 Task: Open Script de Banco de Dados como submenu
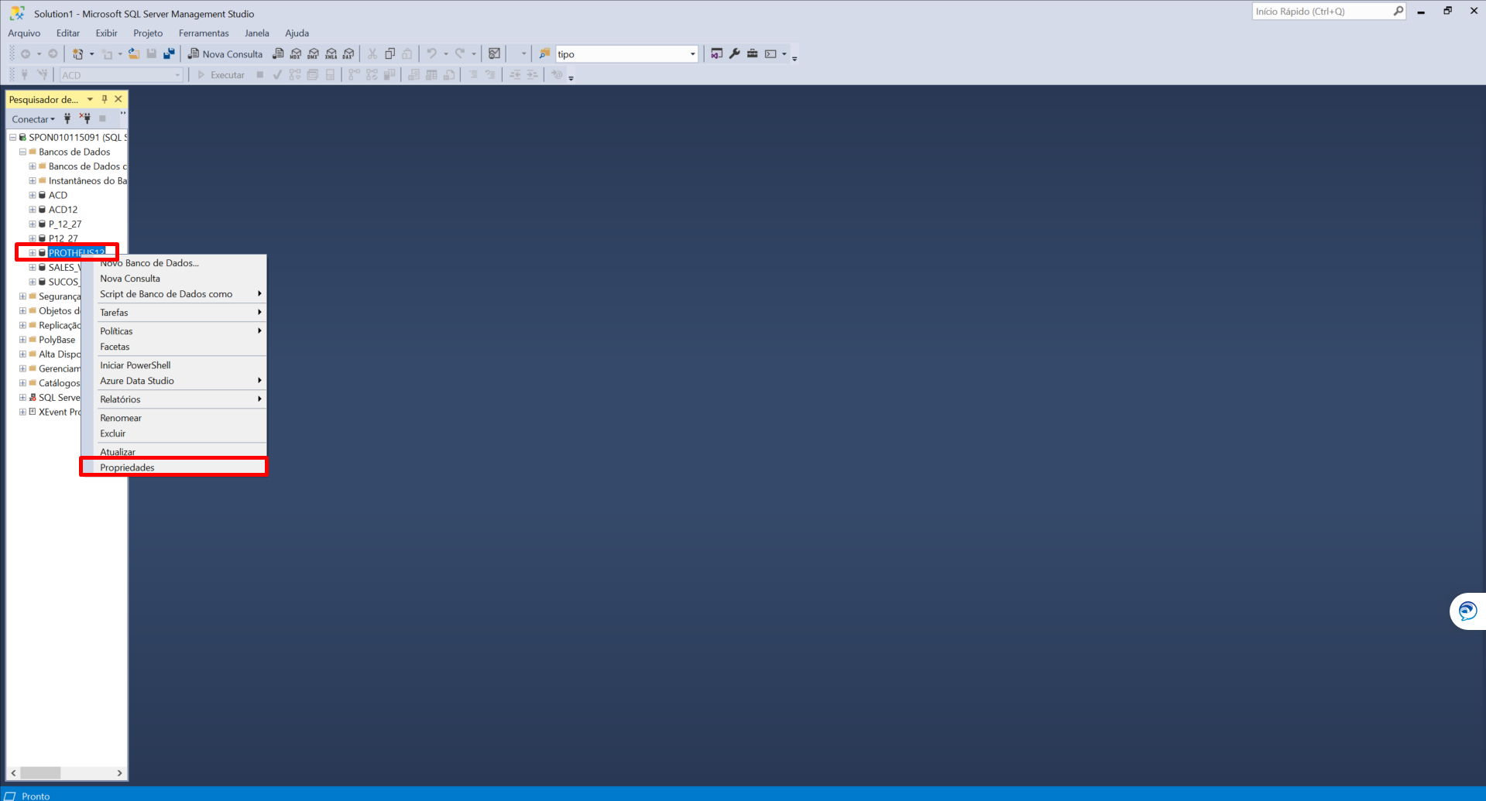(174, 294)
